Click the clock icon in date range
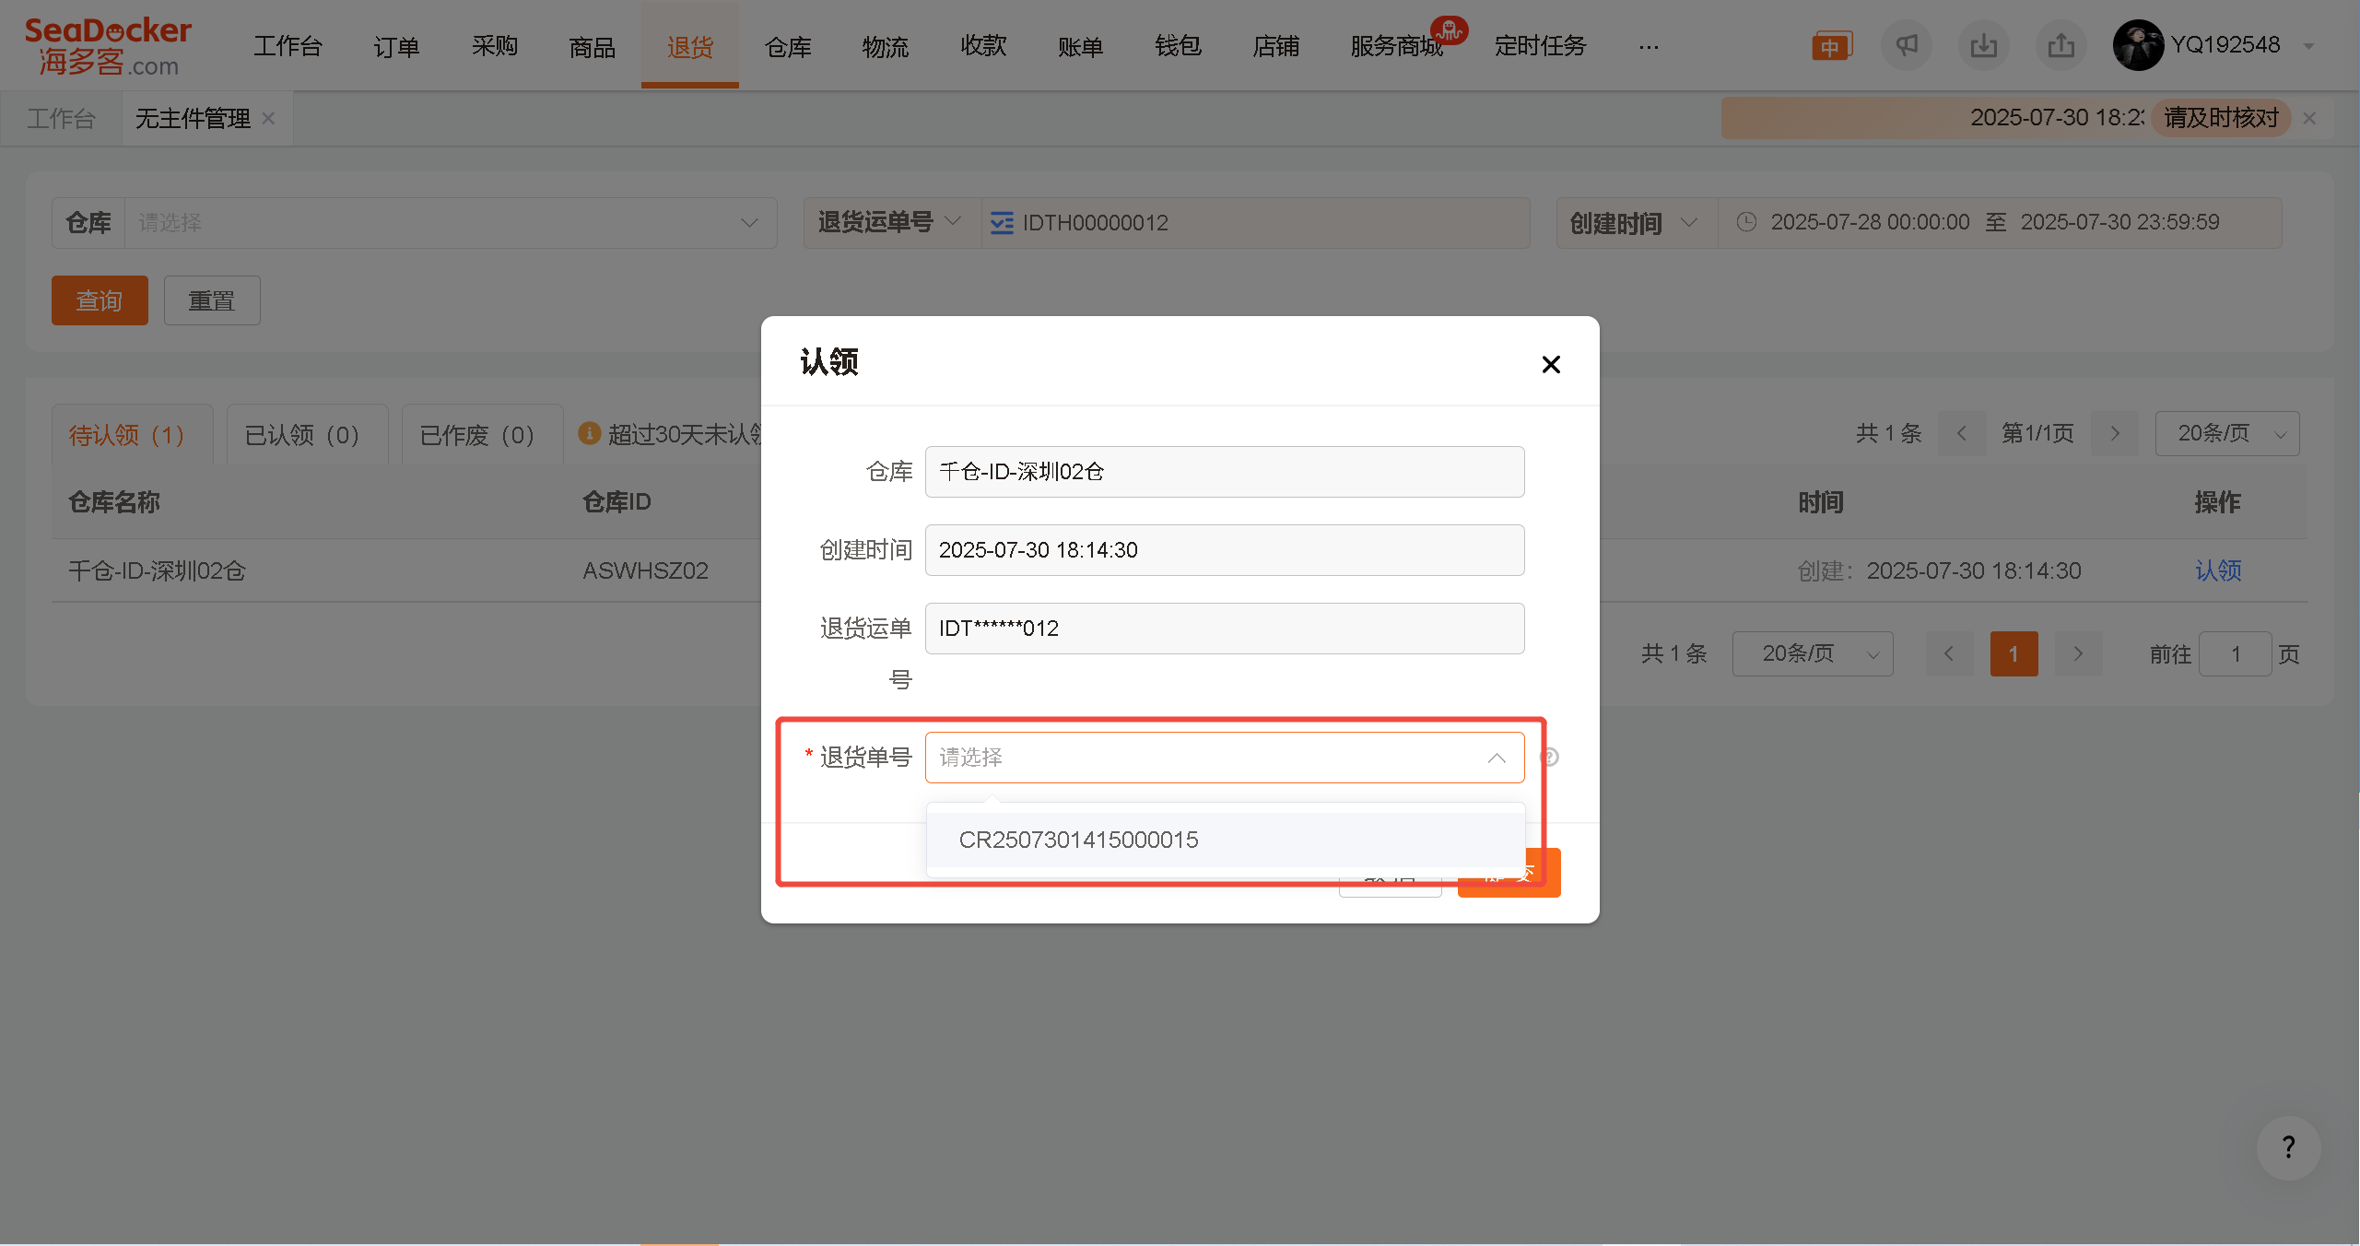This screenshot has height=1246, width=2360. tap(1746, 222)
